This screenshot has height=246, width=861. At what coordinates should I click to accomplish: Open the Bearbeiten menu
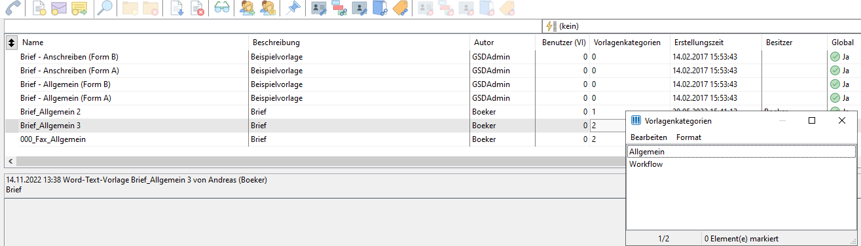[648, 137]
